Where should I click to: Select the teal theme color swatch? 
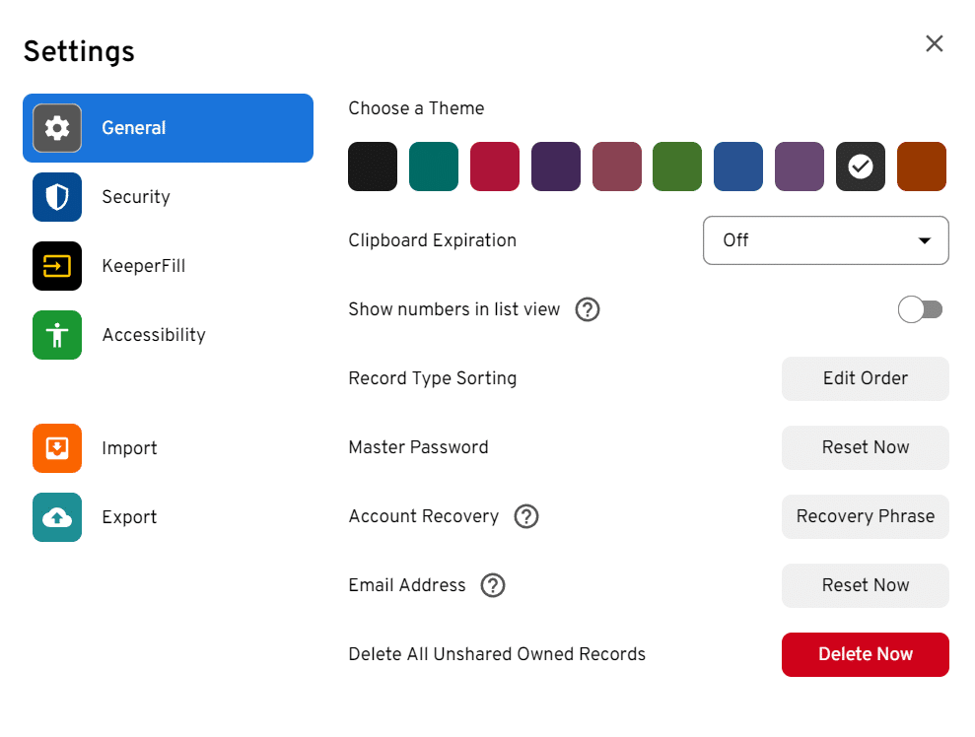433,167
